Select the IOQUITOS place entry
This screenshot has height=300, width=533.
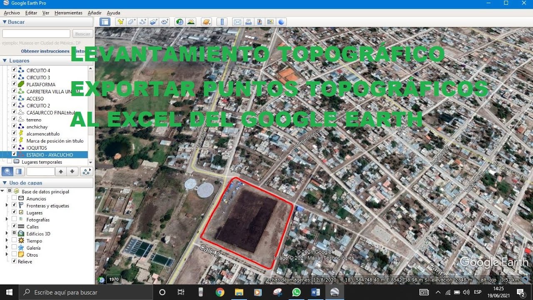coord(37,147)
